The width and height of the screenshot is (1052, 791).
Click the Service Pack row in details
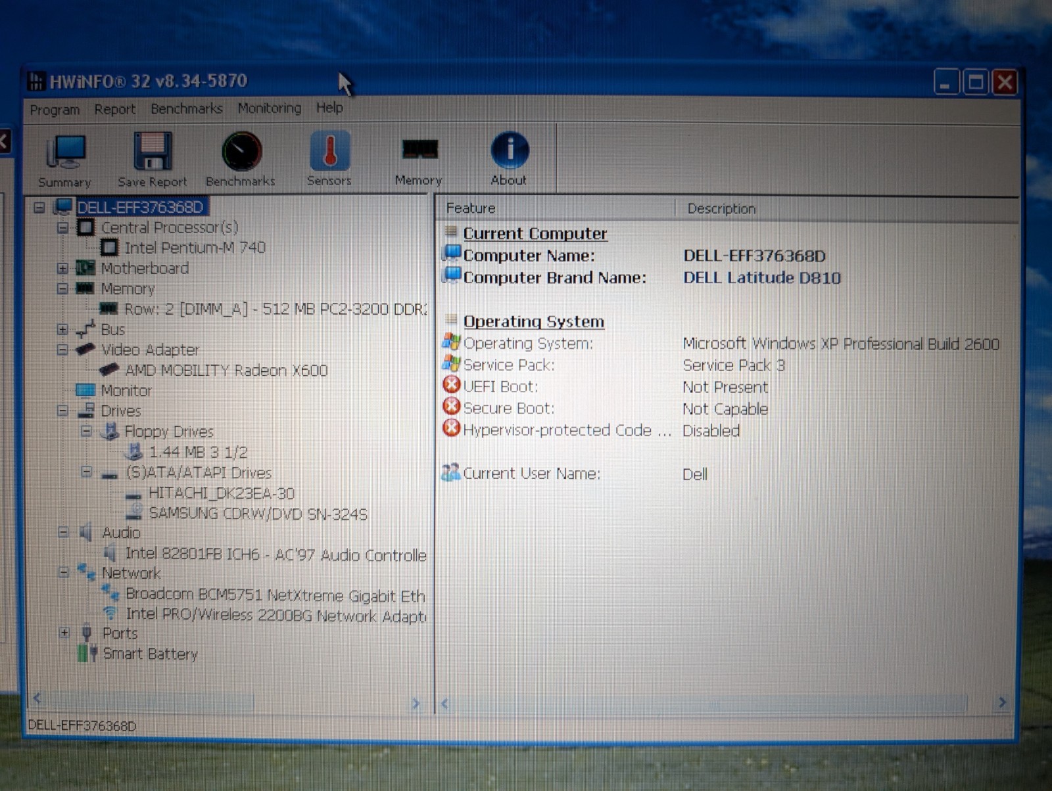point(614,365)
